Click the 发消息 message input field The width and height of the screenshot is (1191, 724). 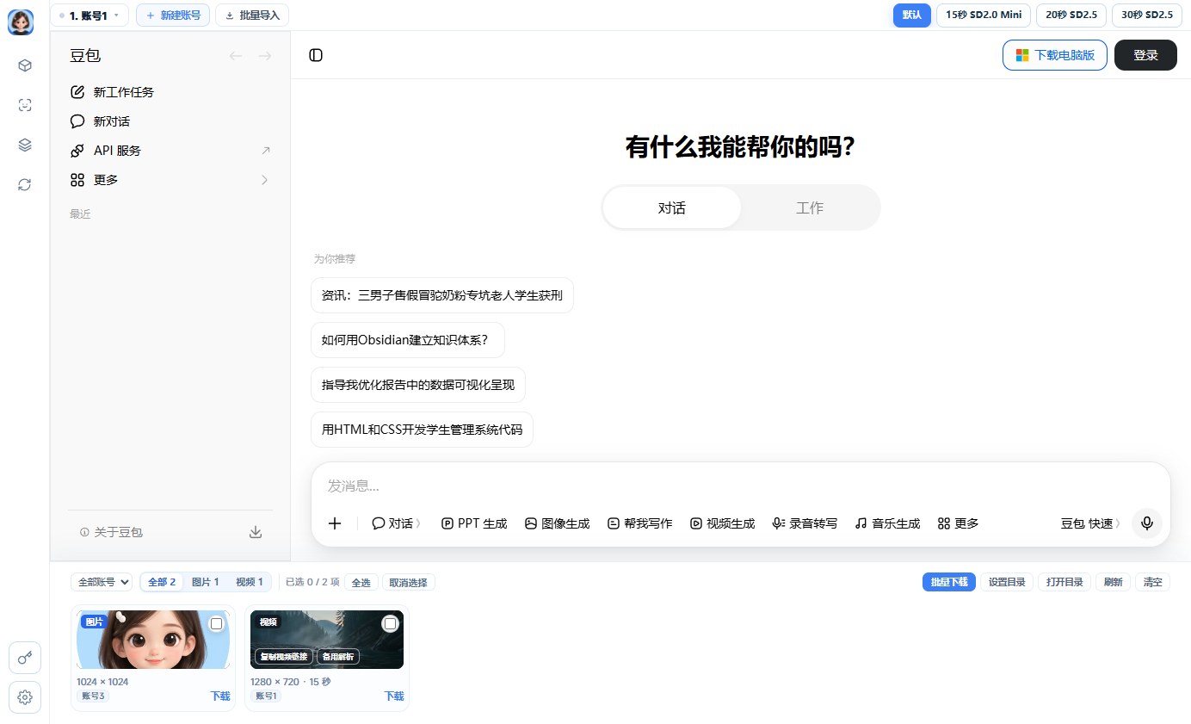(x=740, y=486)
